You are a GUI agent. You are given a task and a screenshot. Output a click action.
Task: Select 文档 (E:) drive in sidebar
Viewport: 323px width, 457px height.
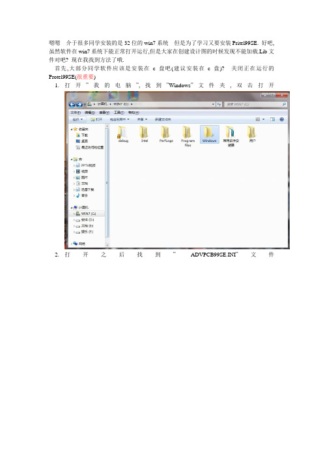(85, 226)
